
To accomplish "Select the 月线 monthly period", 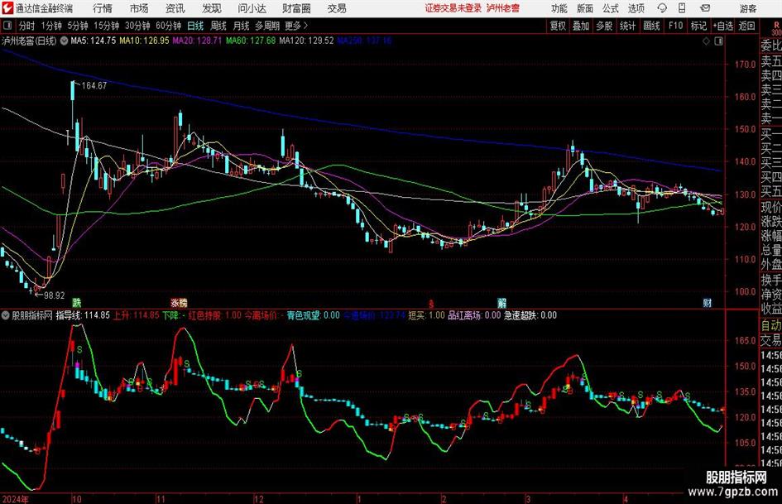I will coord(241,26).
